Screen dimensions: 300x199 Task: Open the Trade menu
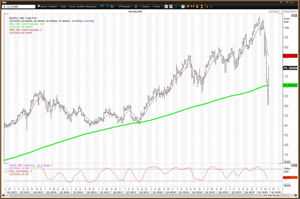click(x=63, y=6)
